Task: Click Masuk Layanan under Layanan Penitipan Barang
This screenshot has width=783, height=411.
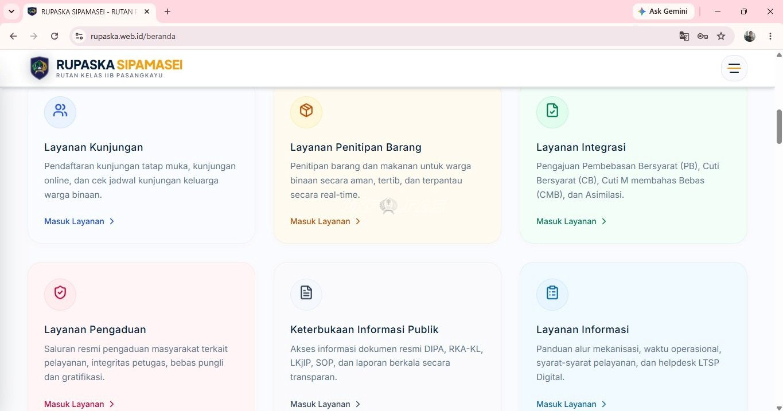Action: click(x=325, y=221)
